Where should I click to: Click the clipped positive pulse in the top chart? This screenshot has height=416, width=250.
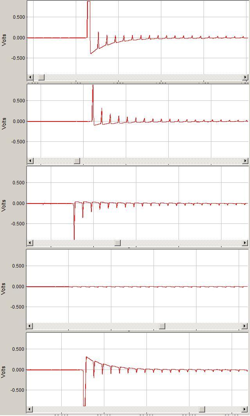click(89, 19)
